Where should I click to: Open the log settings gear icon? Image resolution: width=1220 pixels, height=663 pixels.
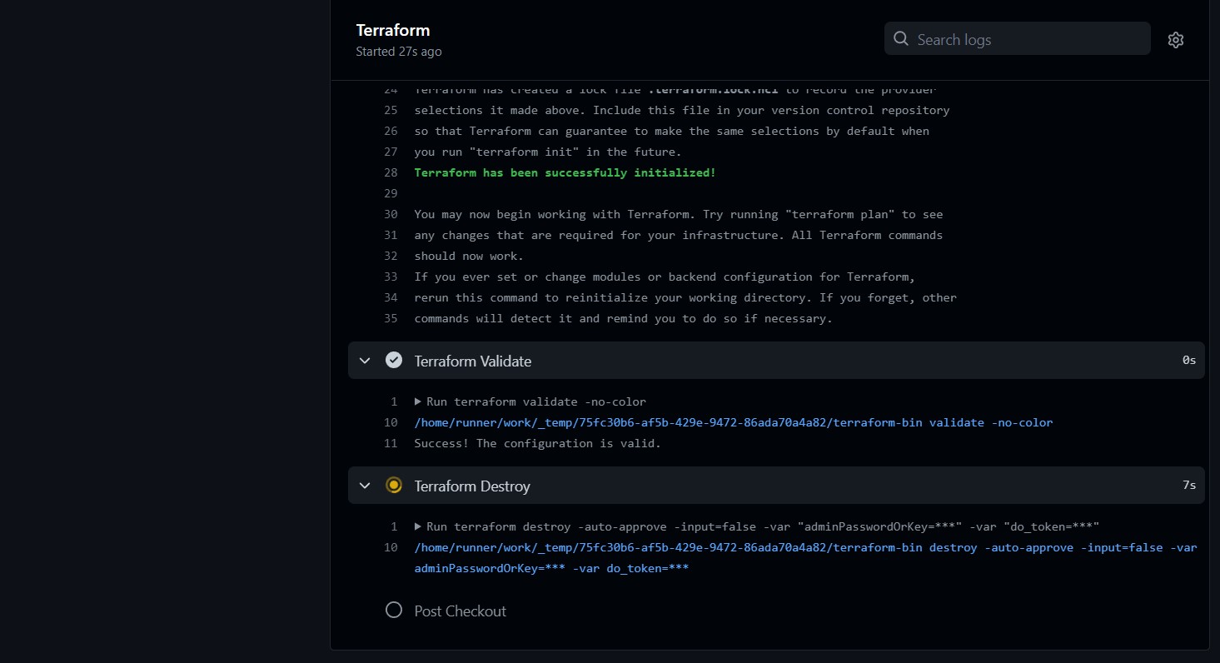1175,39
